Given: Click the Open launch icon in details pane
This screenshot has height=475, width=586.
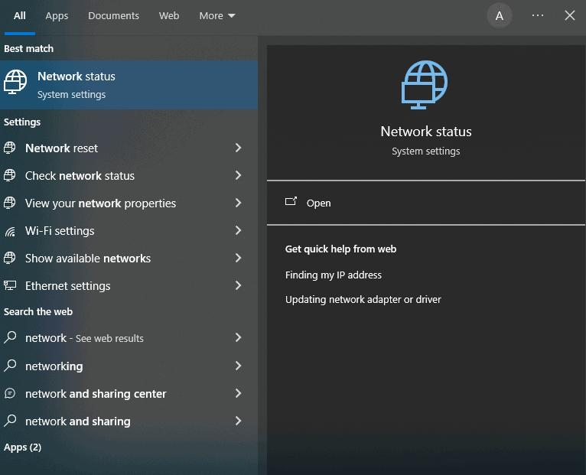Looking at the screenshot, I should click(x=291, y=203).
